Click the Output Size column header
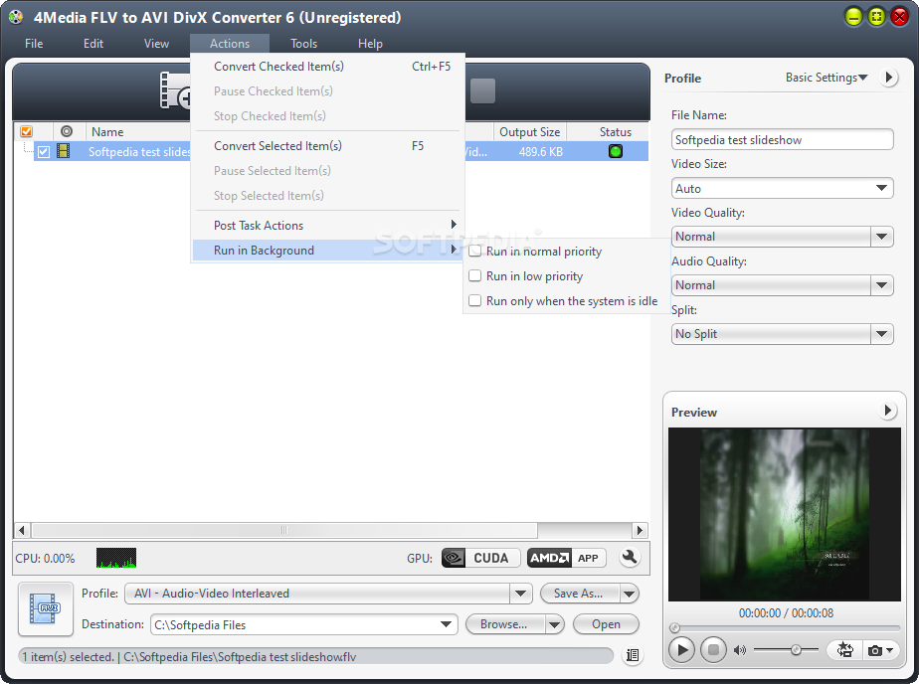919x684 pixels. [530, 132]
